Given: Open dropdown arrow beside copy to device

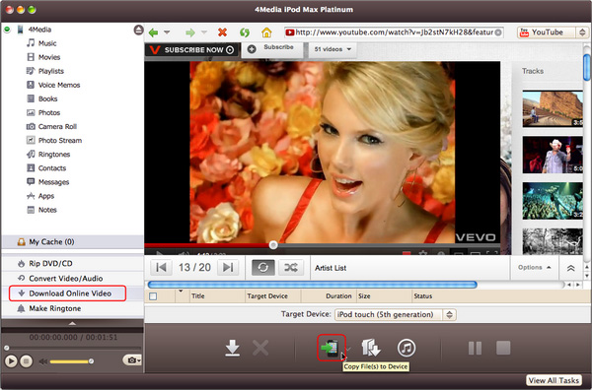Looking at the screenshot, I should [349, 349].
